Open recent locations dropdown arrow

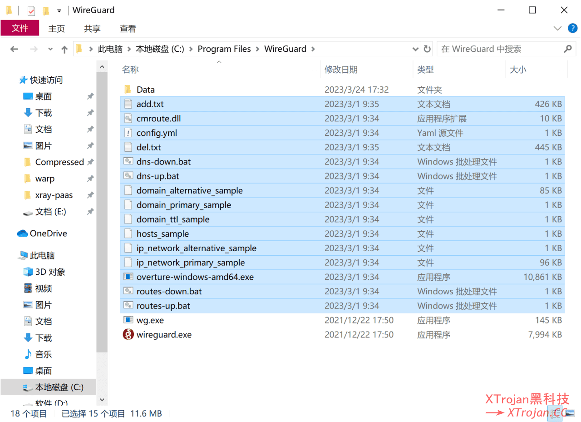pyautogui.click(x=50, y=49)
